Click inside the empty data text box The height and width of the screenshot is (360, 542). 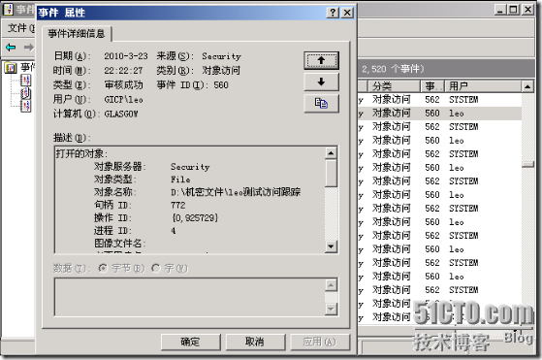[189, 297]
